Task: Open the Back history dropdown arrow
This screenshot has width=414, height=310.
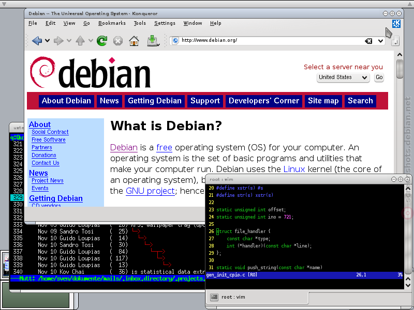Action: coord(47,41)
